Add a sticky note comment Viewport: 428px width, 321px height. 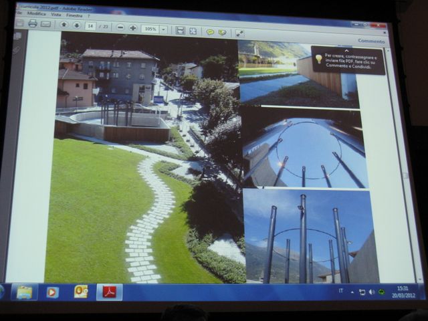(x=210, y=32)
